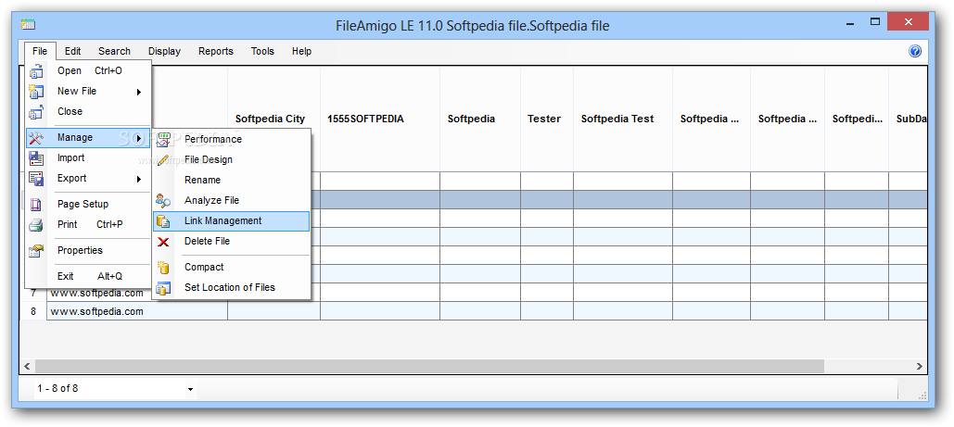The width and height of the screenshot is (954, 427).
Task: Click the Import icon
Action: pos(36,158)
